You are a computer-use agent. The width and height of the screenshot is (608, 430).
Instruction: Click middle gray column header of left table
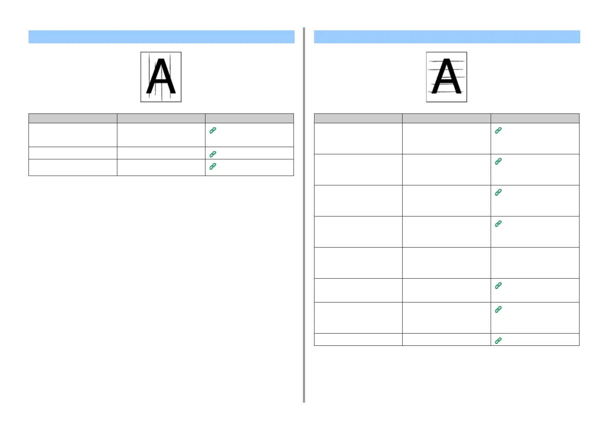coord(161,119)
